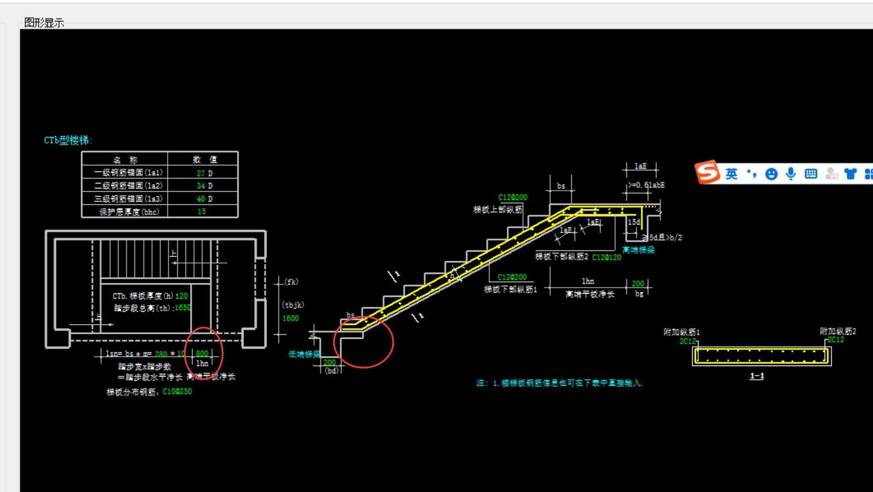Click the 15d bend length label
Viewport: 873px width, 492px height.
[634, 222]
